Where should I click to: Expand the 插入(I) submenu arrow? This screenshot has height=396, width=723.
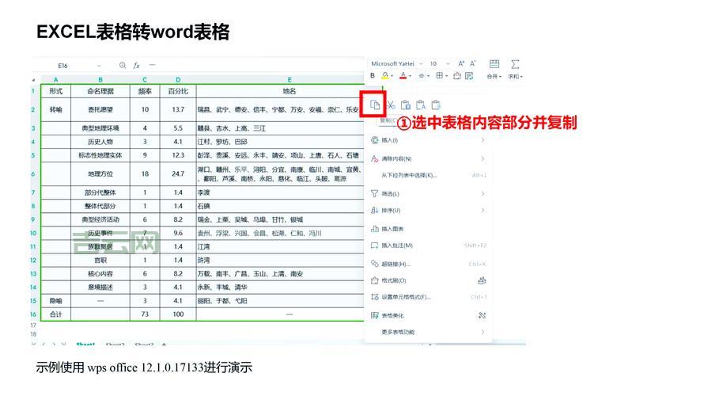click(483, 140)
